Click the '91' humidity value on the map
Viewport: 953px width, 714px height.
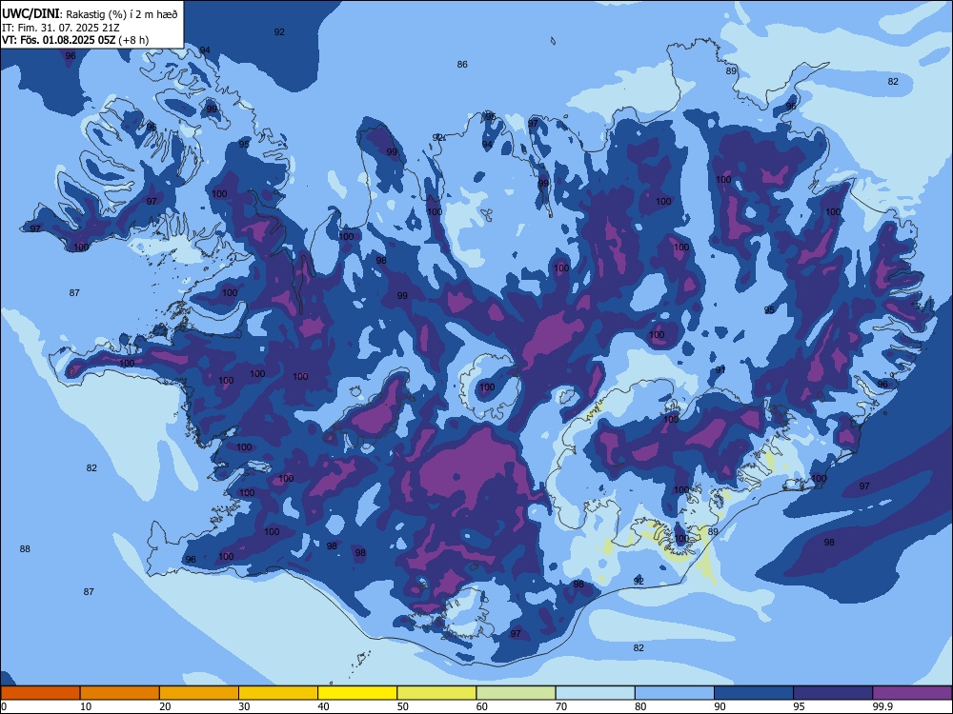click(720, 369)
